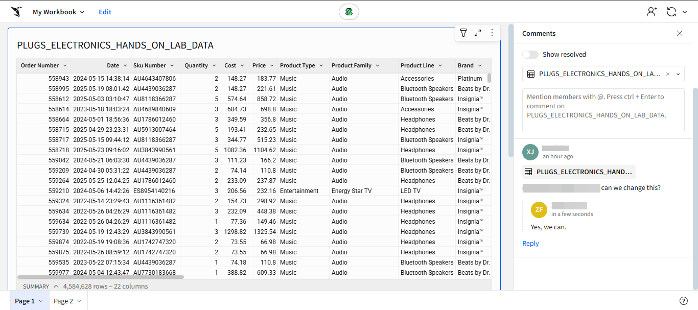
Task: Click the table title PLUGS_ELECTRONICS_HANDS_ON_LAB_DATA
Action: click(115, 45)
